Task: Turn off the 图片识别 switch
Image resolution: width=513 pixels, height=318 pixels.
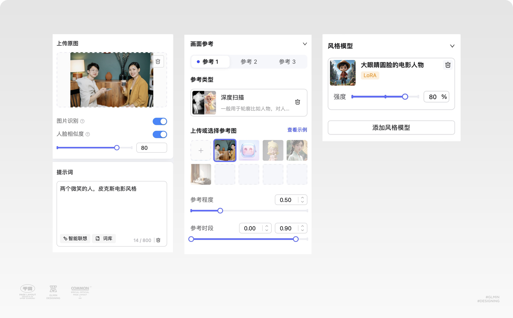Action: point(160,121)
